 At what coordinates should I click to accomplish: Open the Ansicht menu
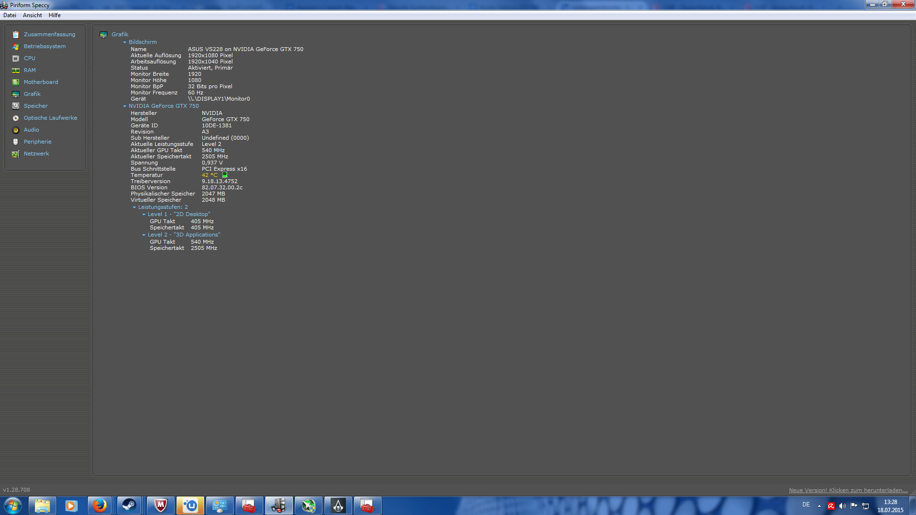tap(32, 15)
